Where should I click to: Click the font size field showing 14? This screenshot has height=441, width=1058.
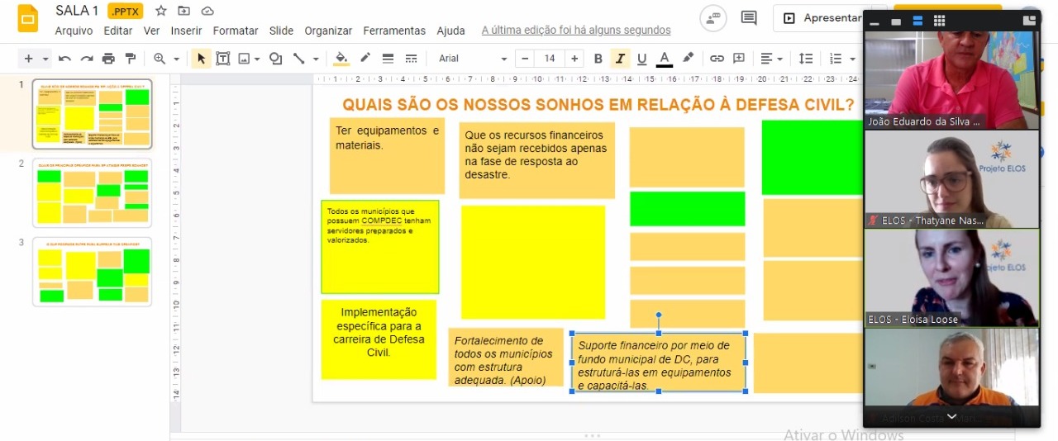[x=550, y=59]
